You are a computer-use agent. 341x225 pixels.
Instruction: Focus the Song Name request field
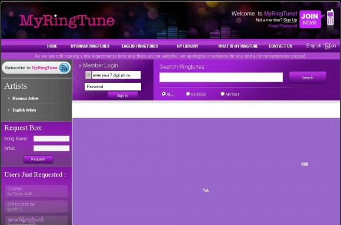pyautogui.click(x=51, y=139)
